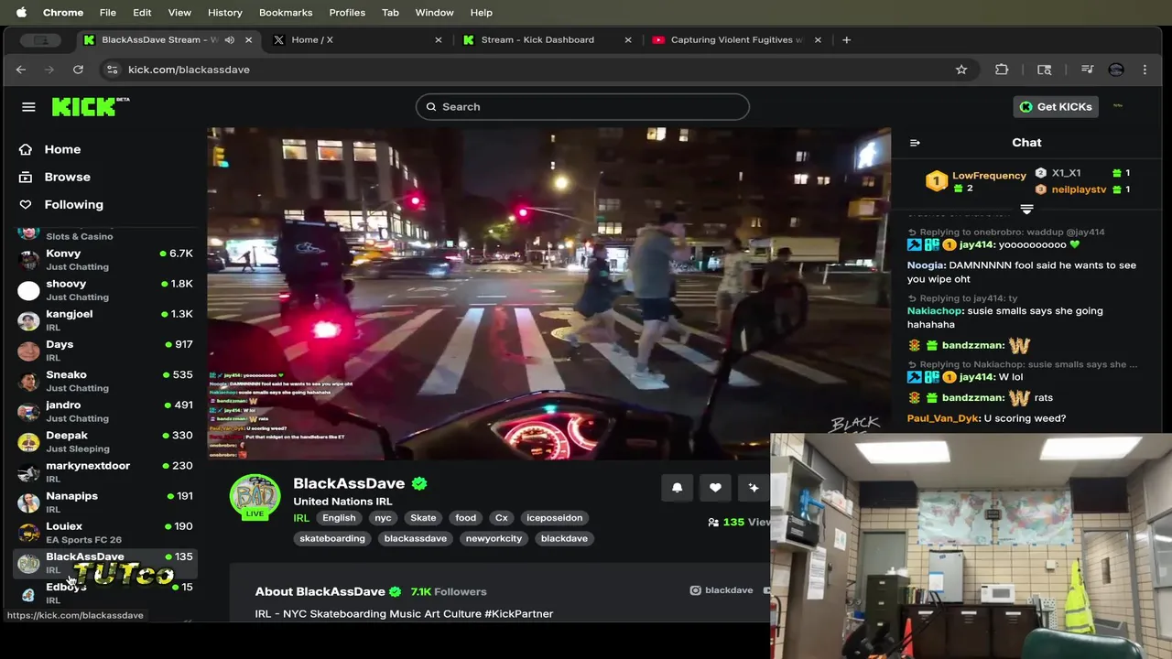Click the English tag
The width and height of the screenshot is (1172, 659).
pyautogui.click(x=339, y=518)
